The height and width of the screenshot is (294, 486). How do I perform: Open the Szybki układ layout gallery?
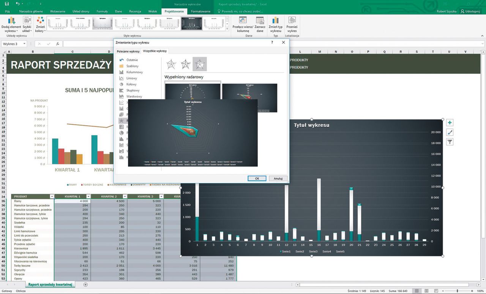(27, 24)
